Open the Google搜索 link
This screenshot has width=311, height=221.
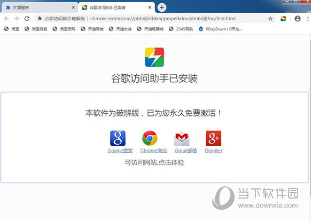(x=120, y=151)
